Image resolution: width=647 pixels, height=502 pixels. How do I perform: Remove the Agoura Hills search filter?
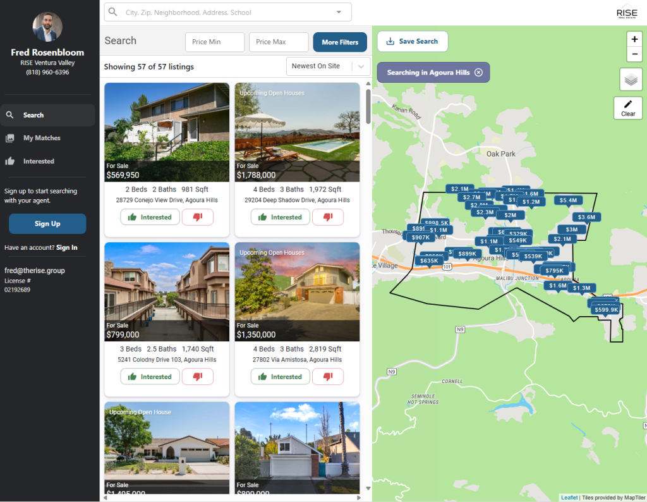[x=478, y=73]
